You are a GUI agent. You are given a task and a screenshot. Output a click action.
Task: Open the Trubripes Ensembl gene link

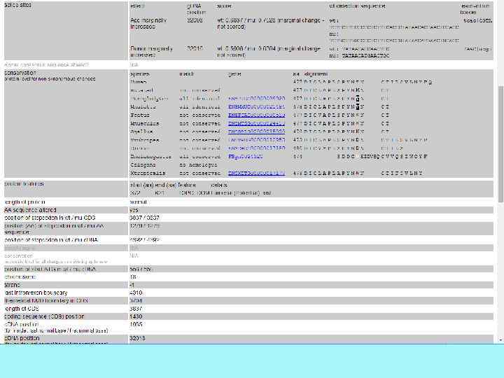pyautogui.click(x=256, y=140)
